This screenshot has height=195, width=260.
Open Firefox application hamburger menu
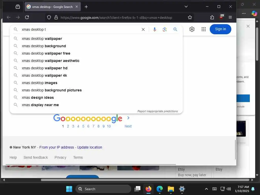pos(230,17)
